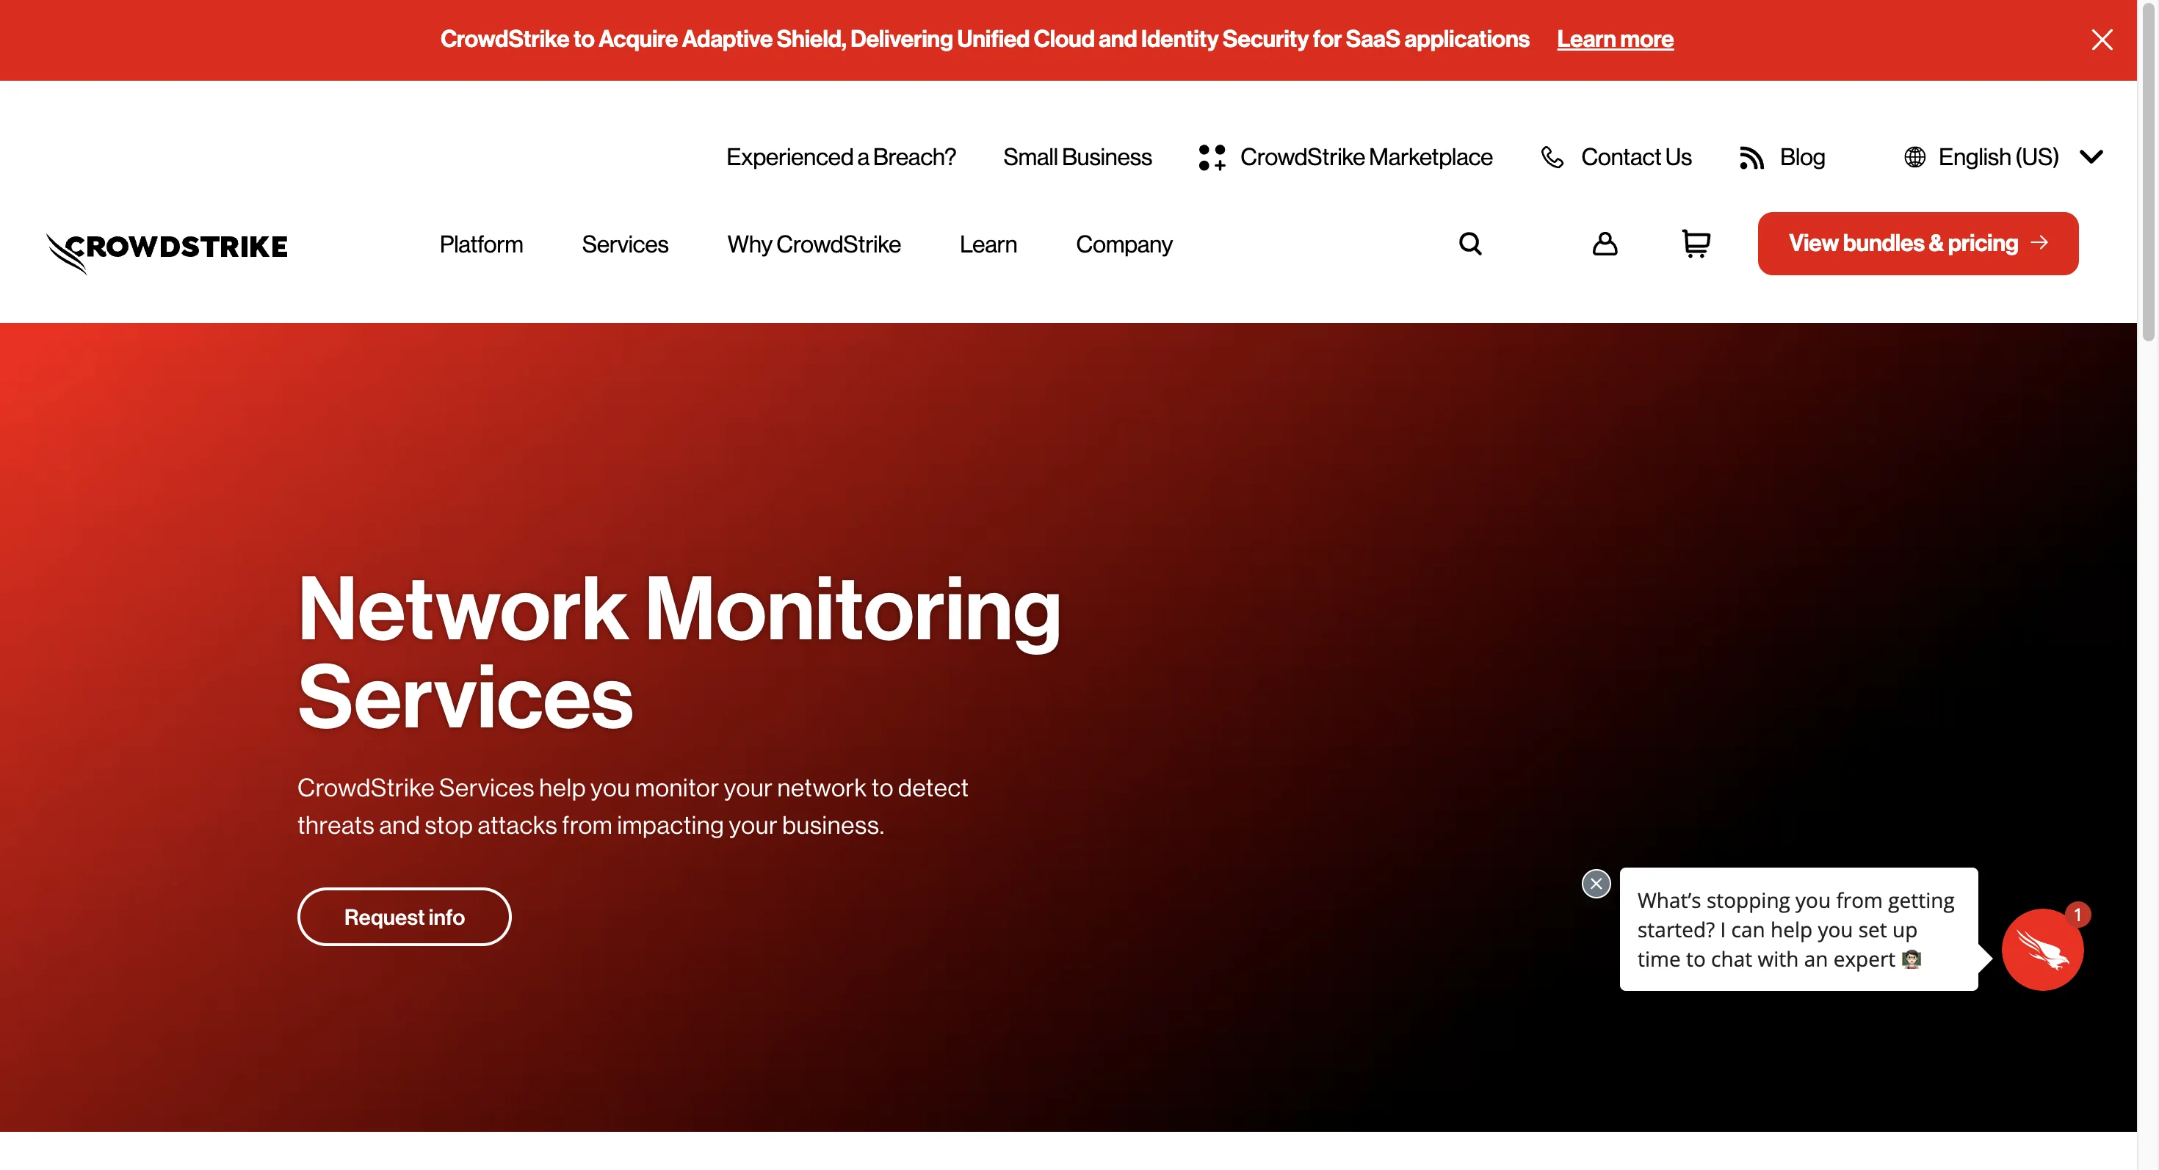2159x1170 pixels.
Task: Expand the Learn menu
Action: (987, 244)
